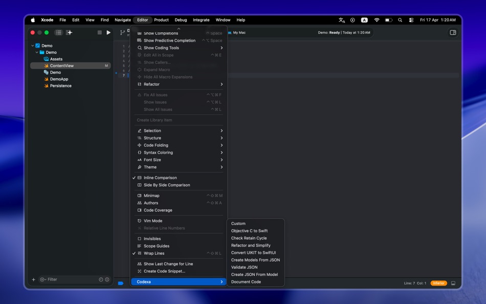Viewport: 486px width, 304px height.
Task: Select Refactor and Simplify
Action: click(256, 245)
